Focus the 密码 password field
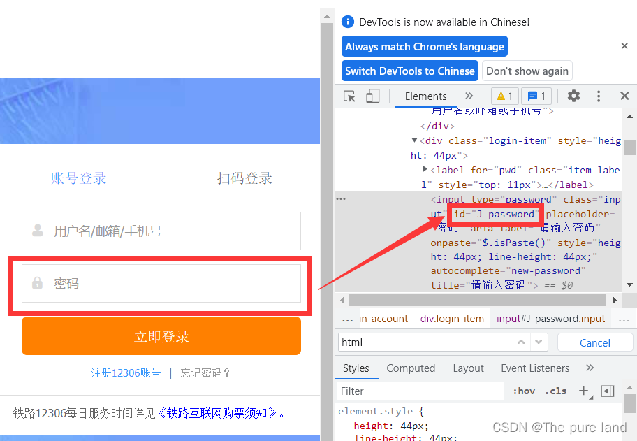This screenshot has width=637, height=441. [161, 283]
